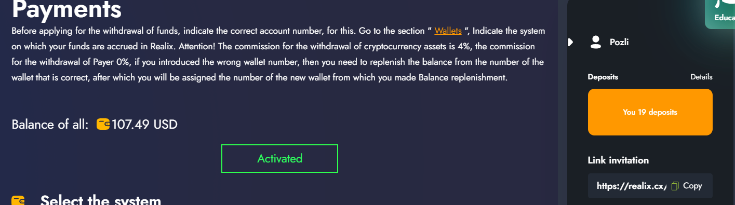Click the wallet icon beside Select the system
This screenshot has width=735, height=205.
click(19, 201)
